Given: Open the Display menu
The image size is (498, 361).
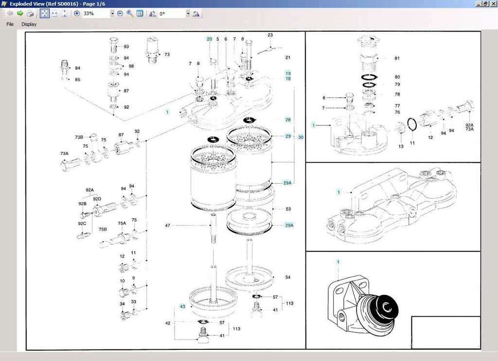Looking at the screenshot, I should pyautogui.click(x=29, y=24).
